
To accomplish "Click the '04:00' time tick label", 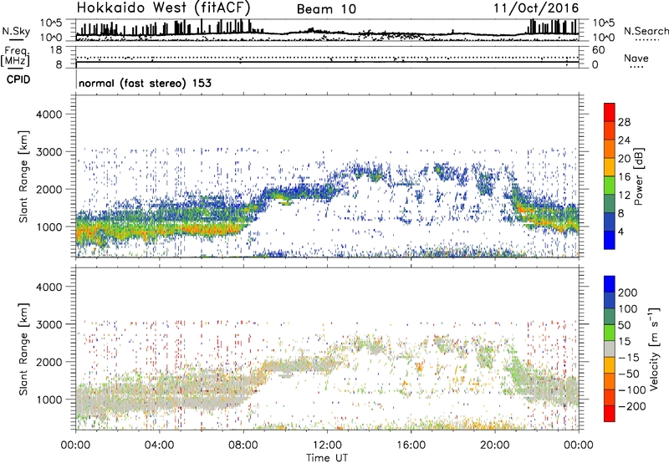I will (159, 445).
